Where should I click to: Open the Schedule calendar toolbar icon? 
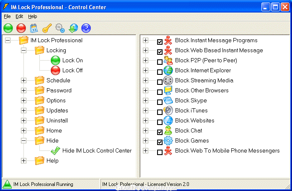[34, 28]
